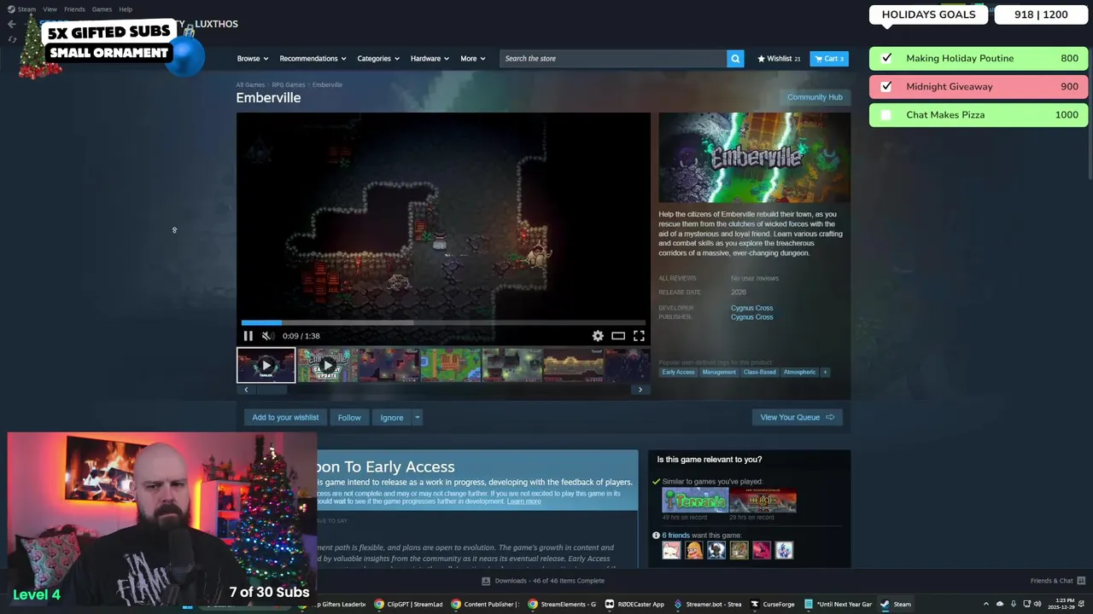Select second friend avatar wanting this game
Viewport: 1093px width, 614px height.
point(694,551)
